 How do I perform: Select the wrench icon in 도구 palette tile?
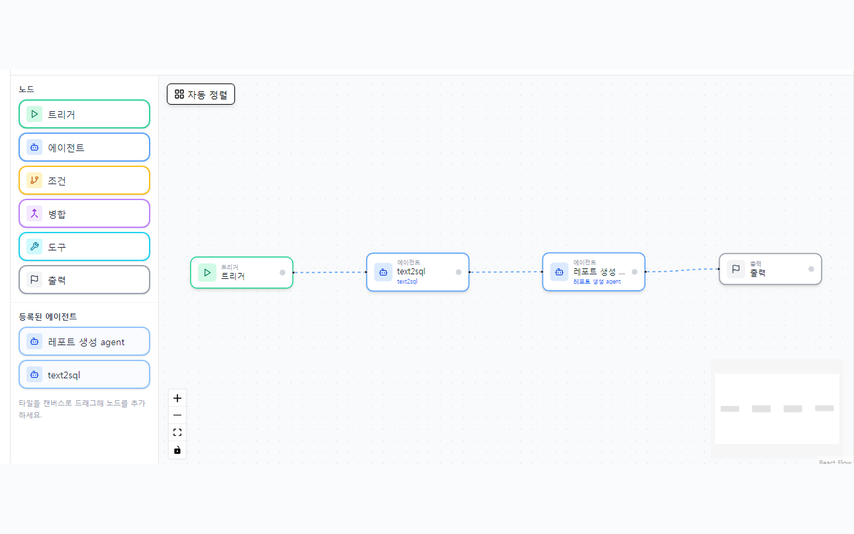coord(34,246)
